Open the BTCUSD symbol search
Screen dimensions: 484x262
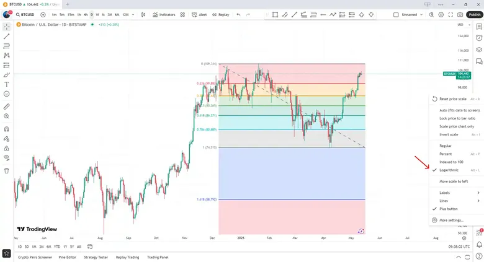[25, 14]
